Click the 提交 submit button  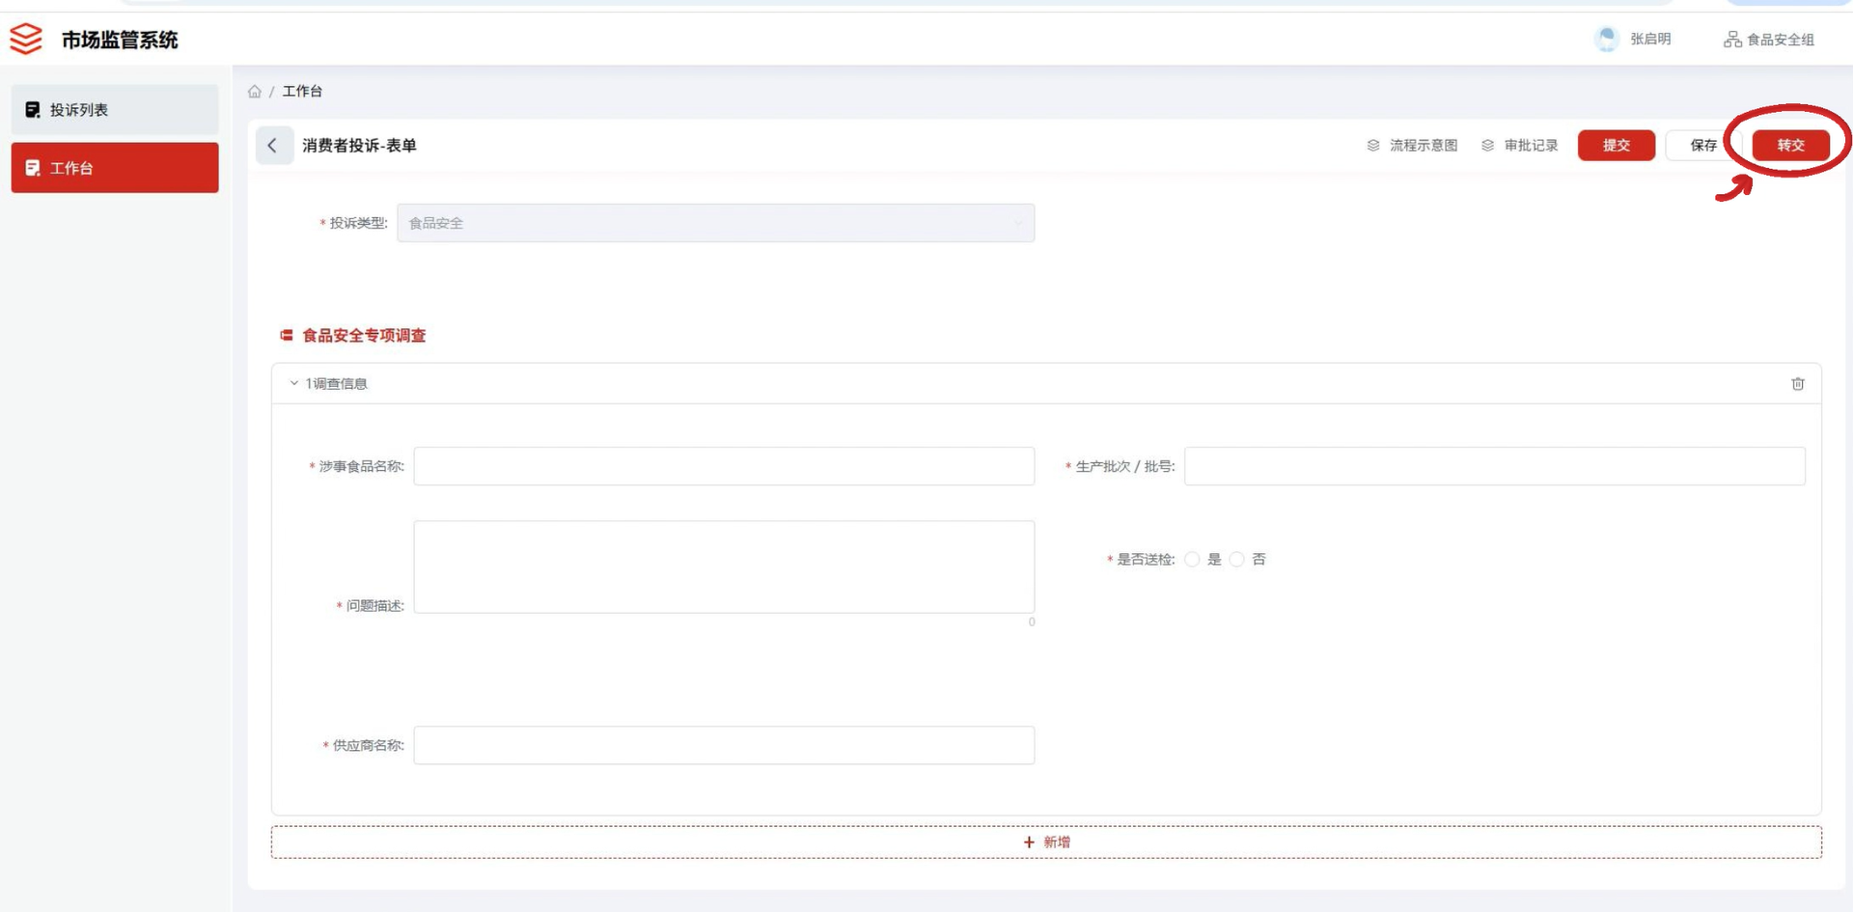(1616, 146)
